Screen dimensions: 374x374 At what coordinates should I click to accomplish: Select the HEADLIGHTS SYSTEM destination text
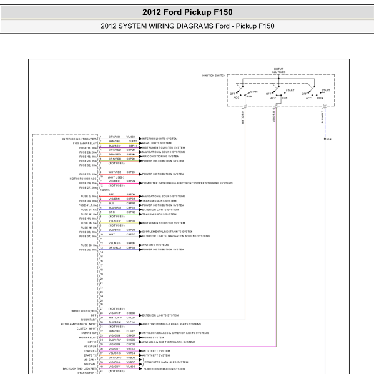tap(157, 144)
